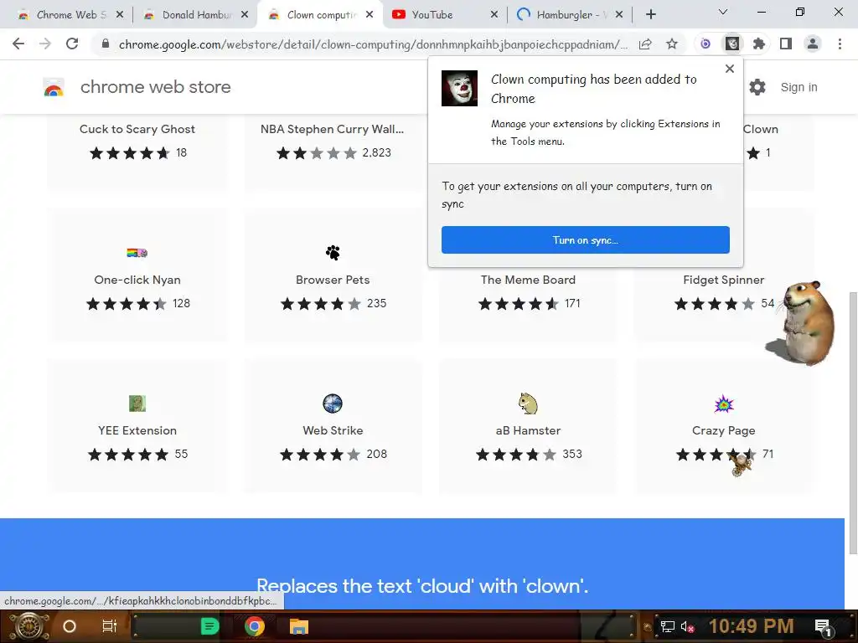
Task: Open the green notes app in taskbar
Action: [x=209, y=626]
